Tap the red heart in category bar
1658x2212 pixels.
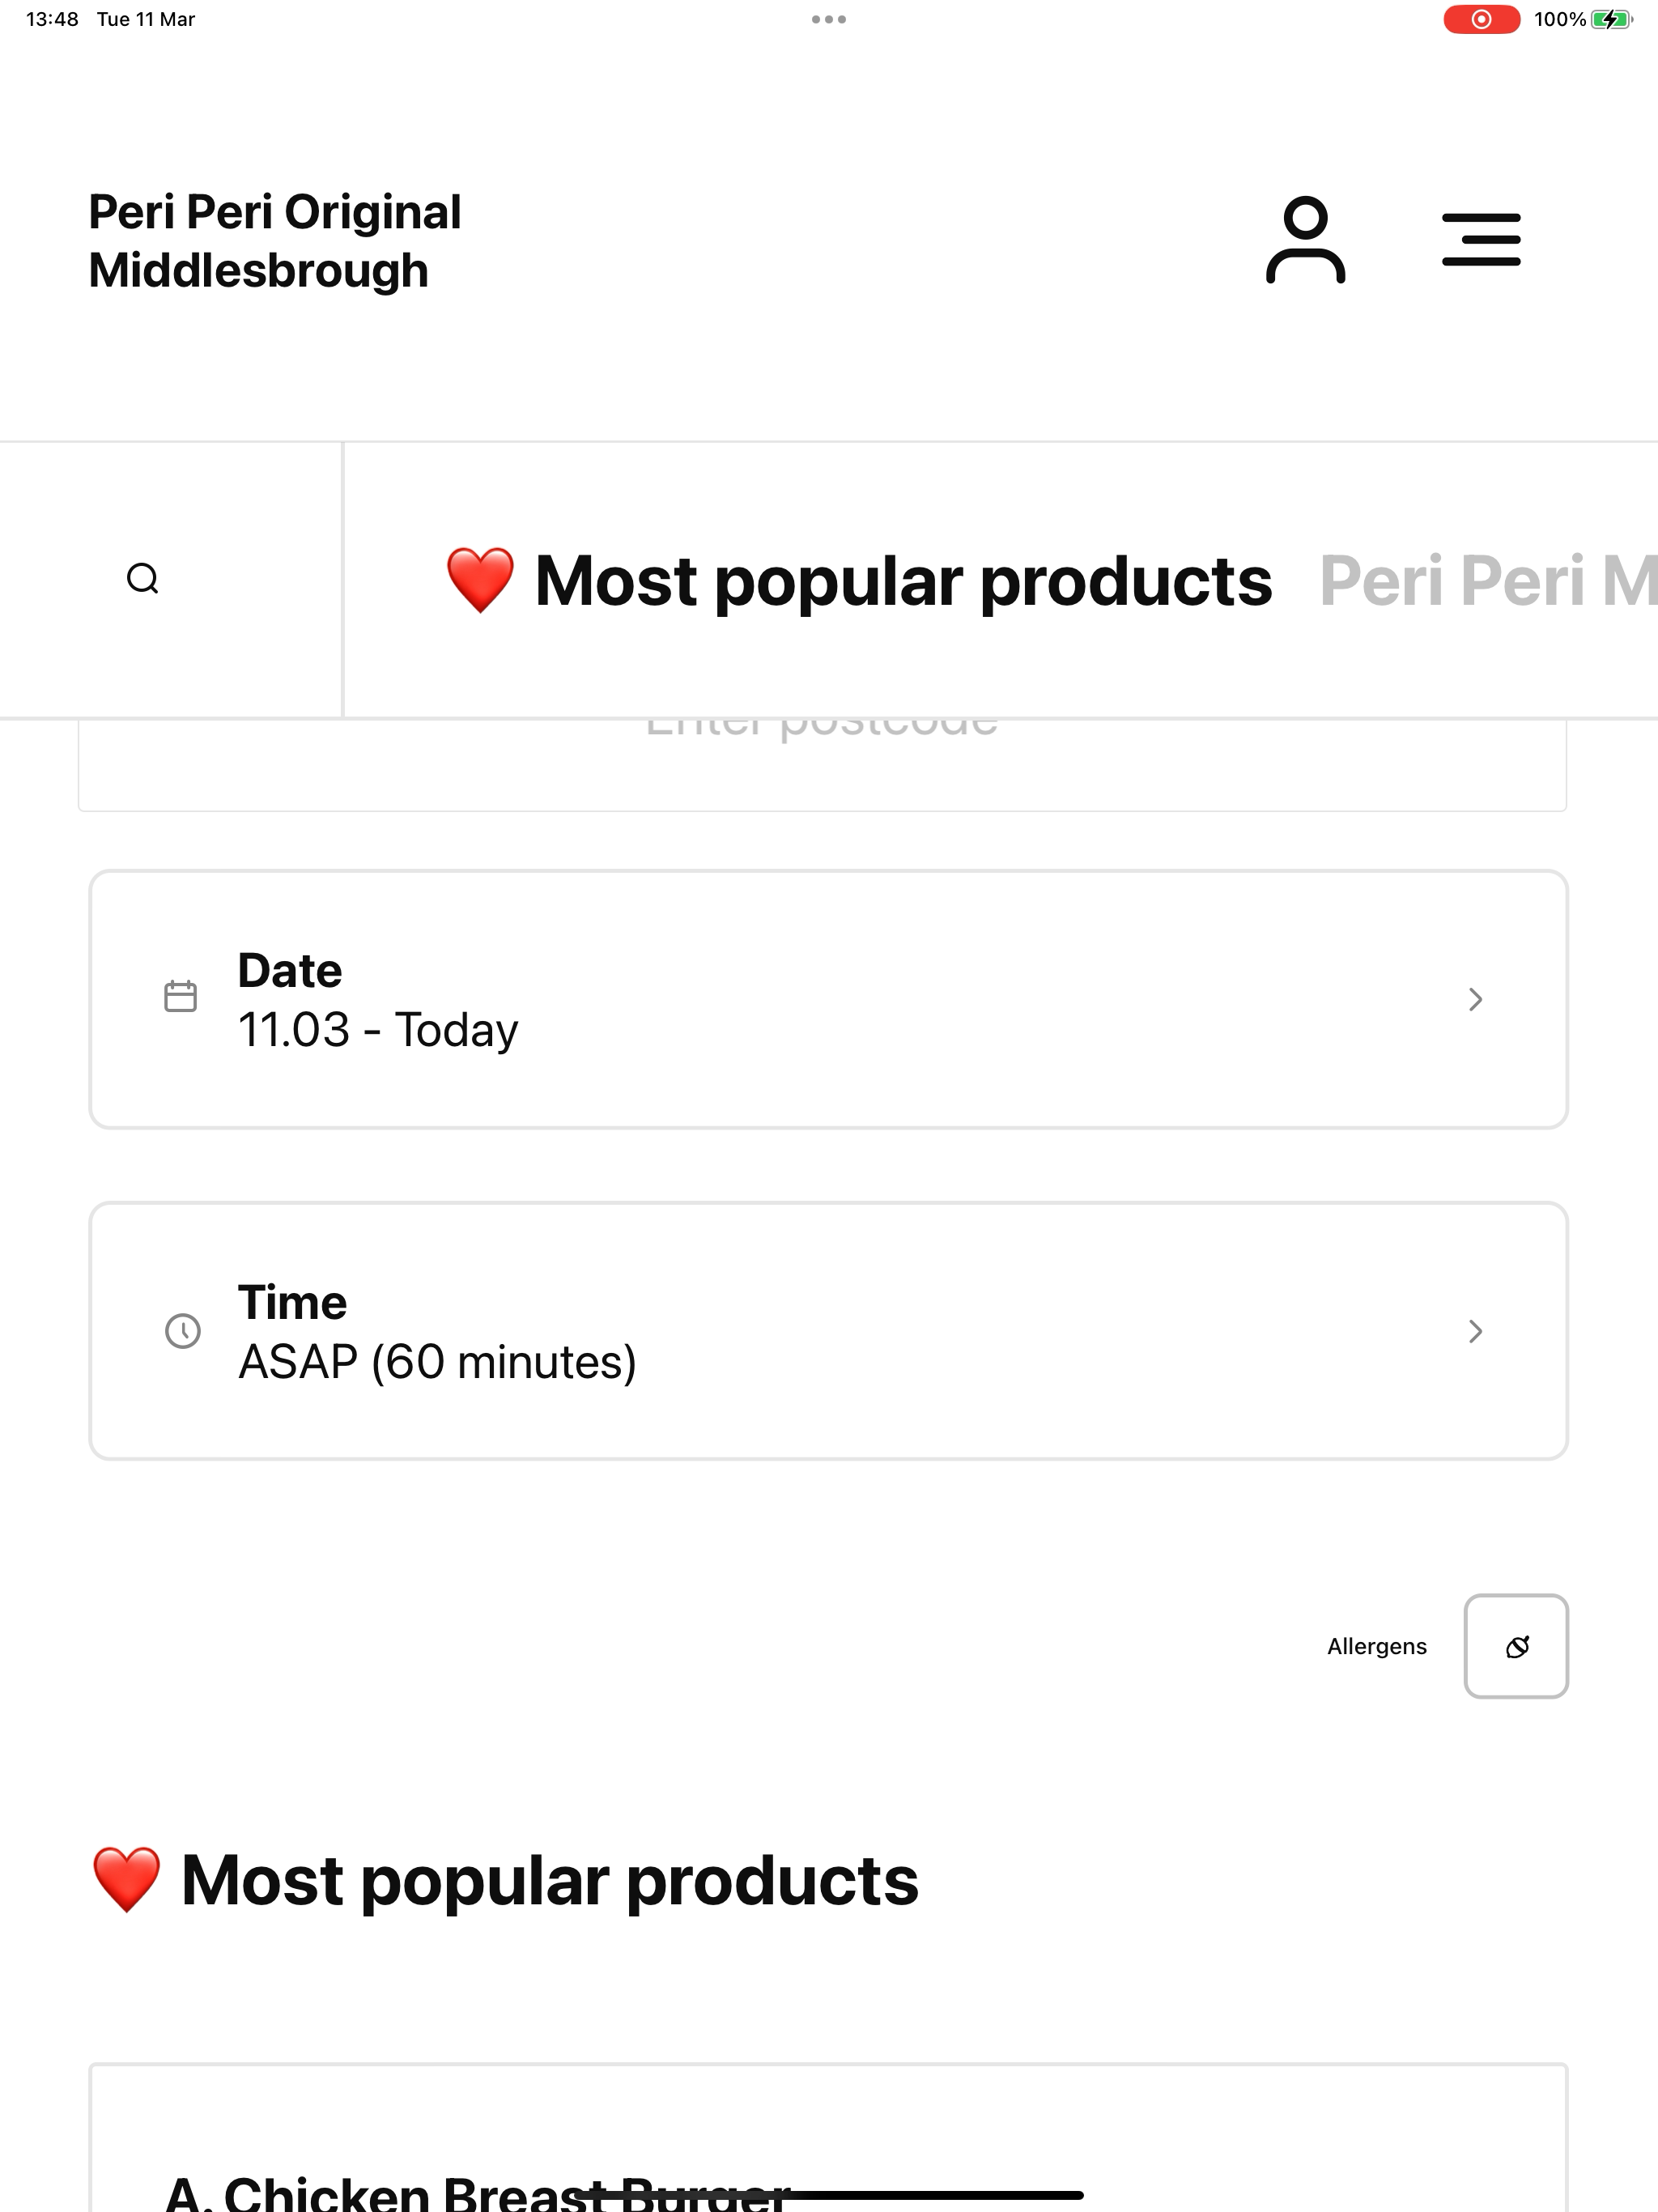[480, 580]
